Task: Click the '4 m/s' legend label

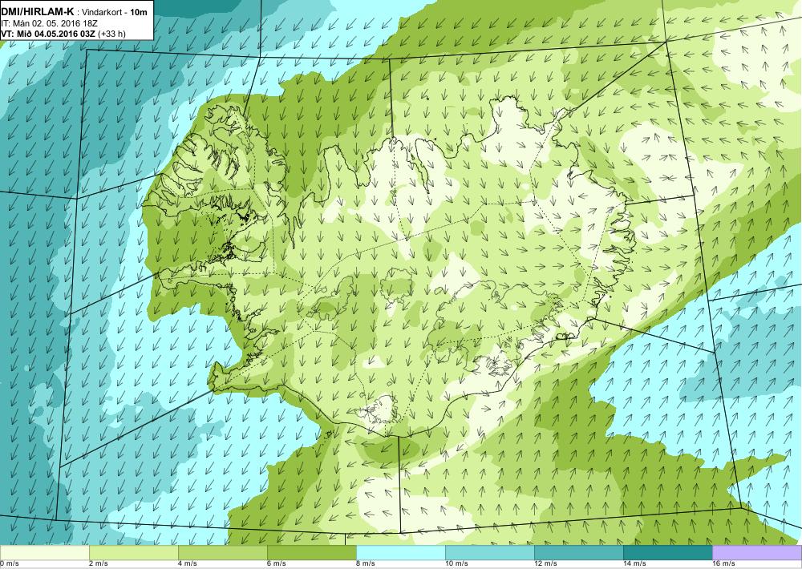Action: click(x=188, y=564)
